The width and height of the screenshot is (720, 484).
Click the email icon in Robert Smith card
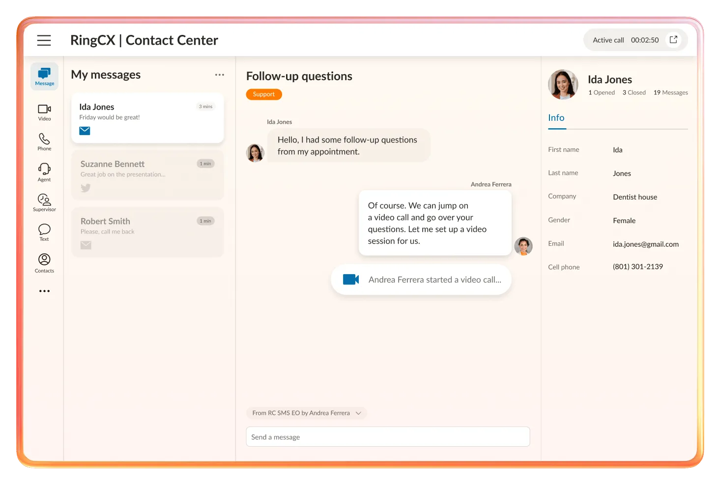(x=86, y=245)
